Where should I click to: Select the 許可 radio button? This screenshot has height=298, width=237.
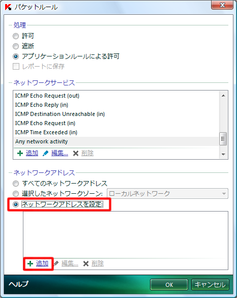tap(16, 36)
